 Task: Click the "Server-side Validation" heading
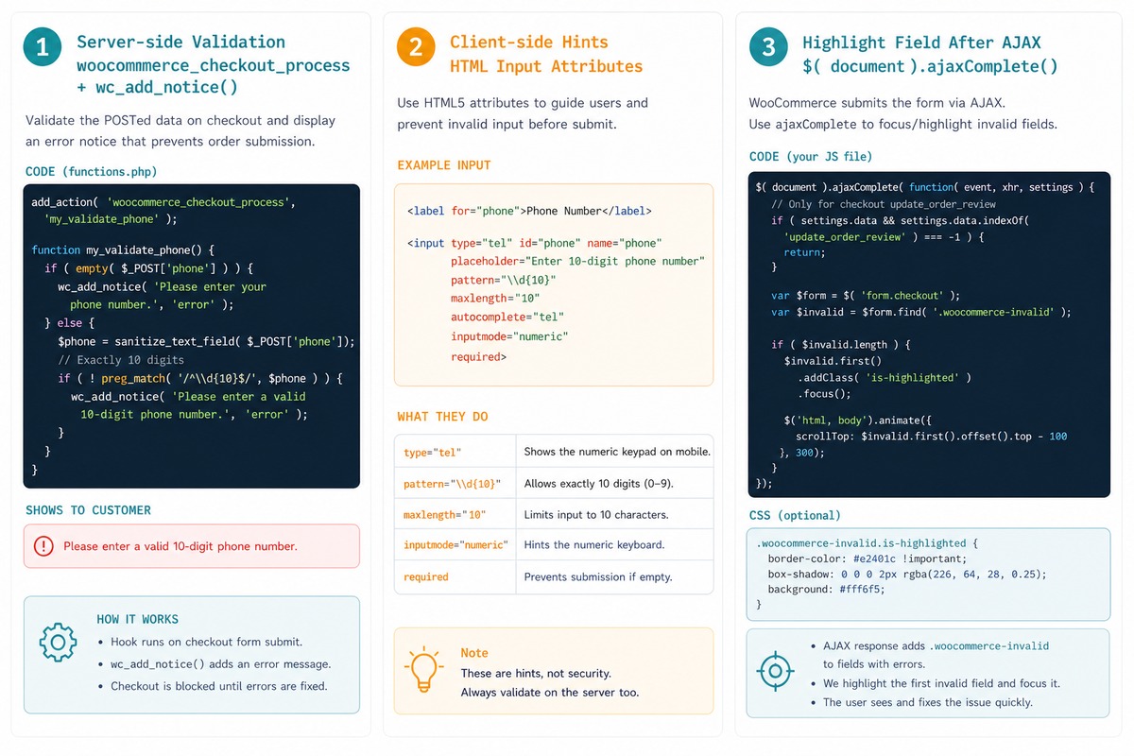(x=180, y=42)
